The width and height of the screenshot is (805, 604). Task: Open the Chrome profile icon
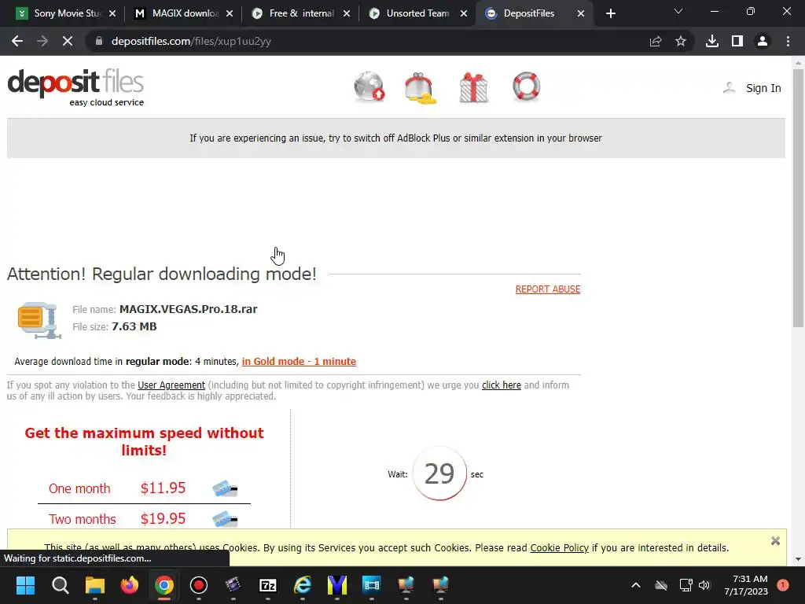pos(763,41)
